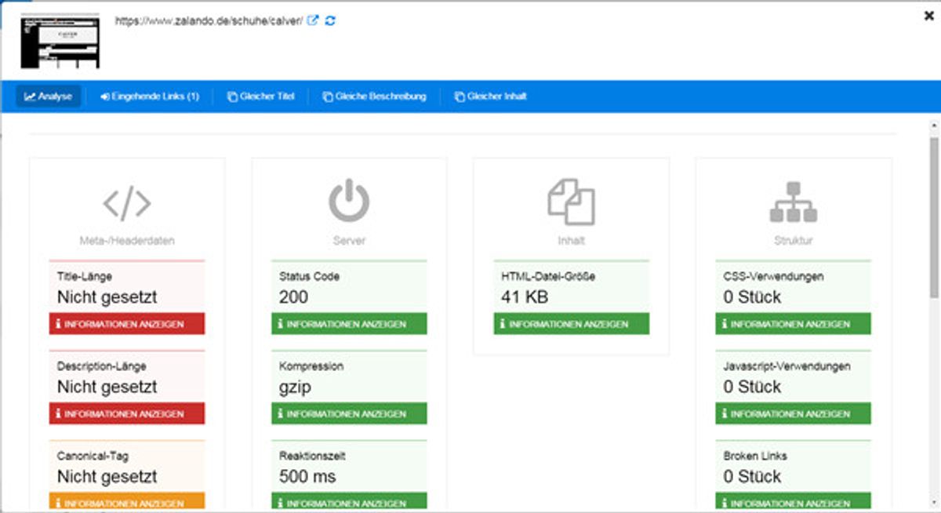The image size is (941, 513).
Task: Switch to the Eingehende Links (1) tab
Action: 150,96
